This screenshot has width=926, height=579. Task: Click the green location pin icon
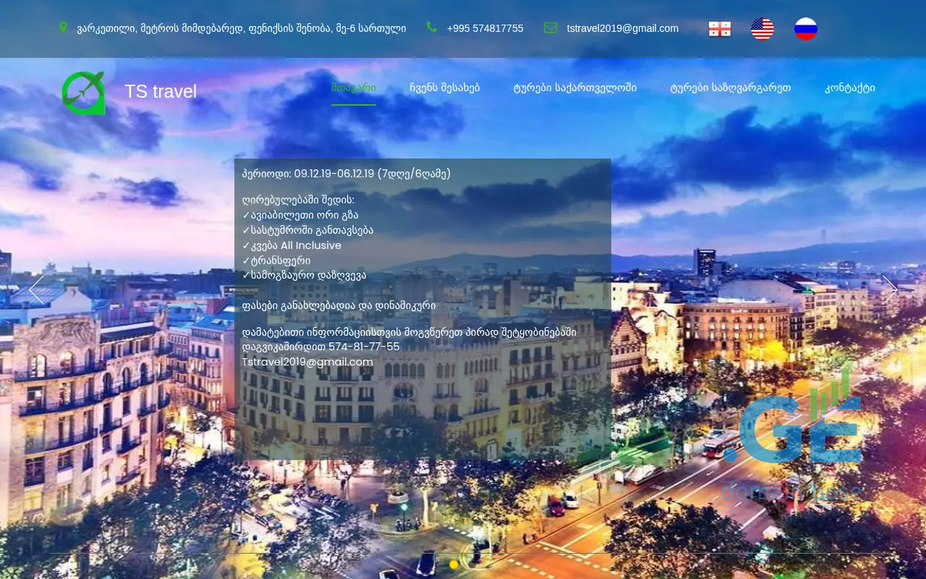tap(64, 28)
